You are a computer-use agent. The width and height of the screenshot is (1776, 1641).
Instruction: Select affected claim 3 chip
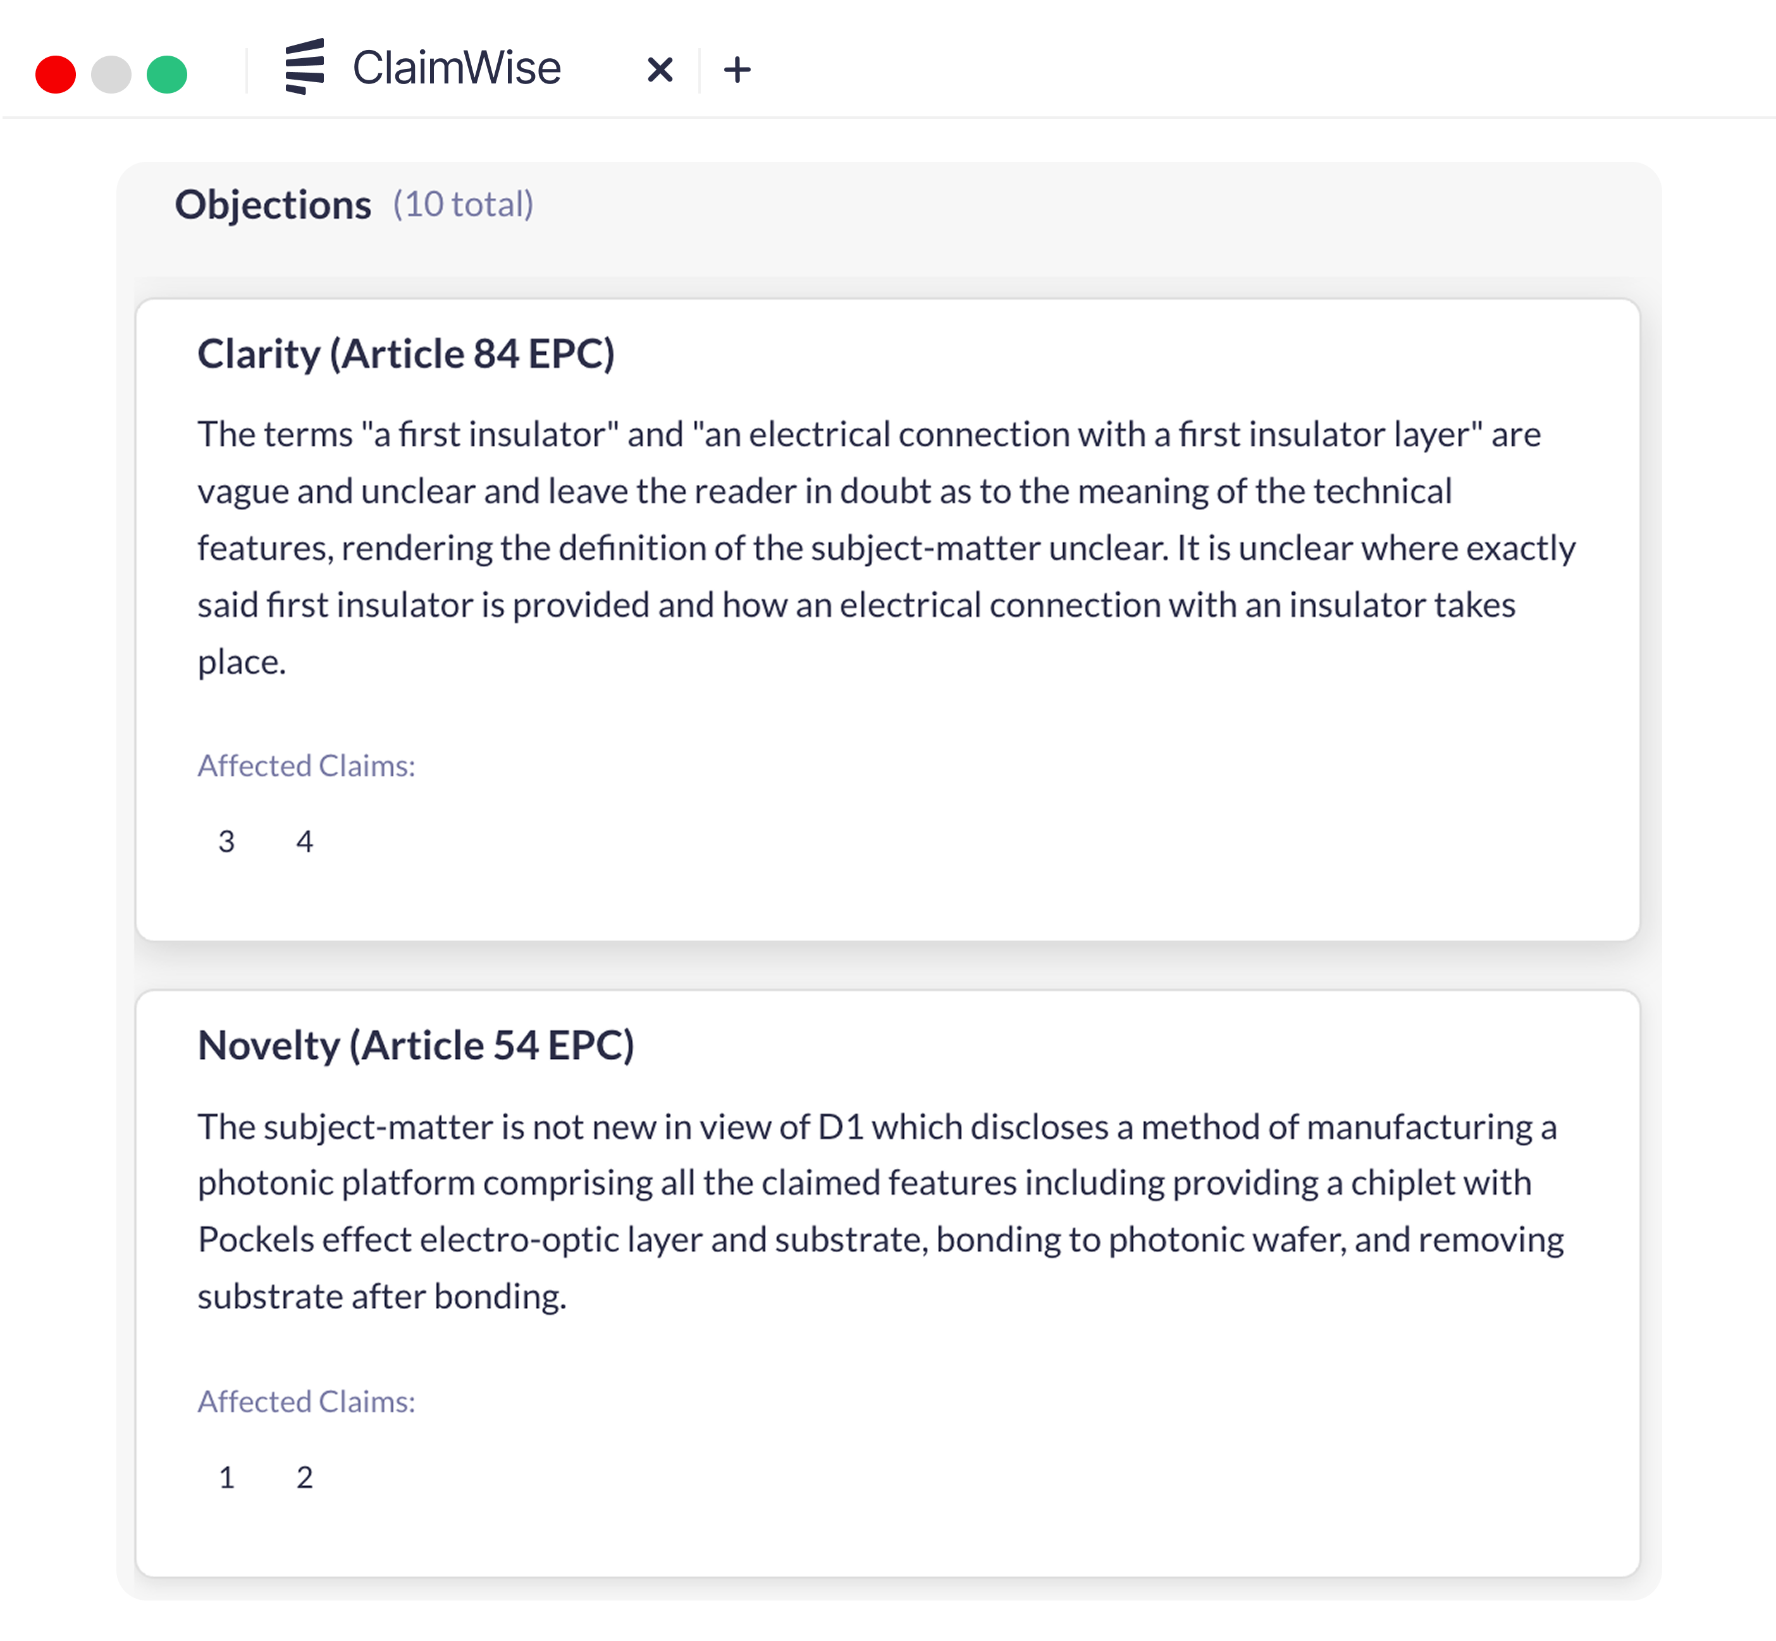[x=226, y=842]
